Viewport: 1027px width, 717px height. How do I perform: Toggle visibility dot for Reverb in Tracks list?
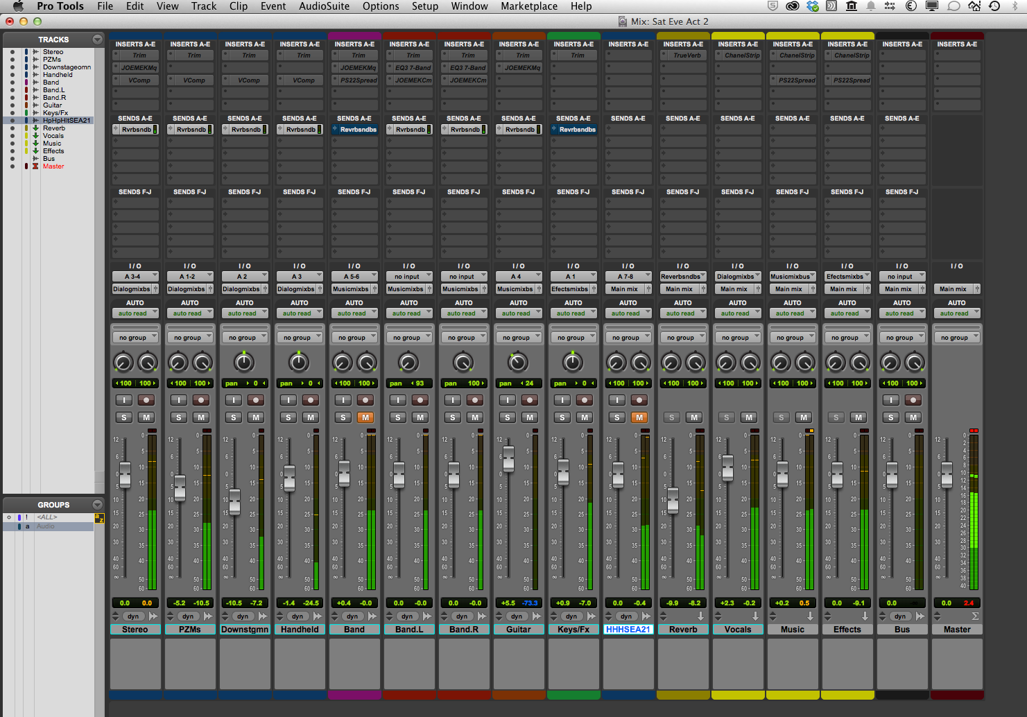pyautogui.click(x=12, y=128)
